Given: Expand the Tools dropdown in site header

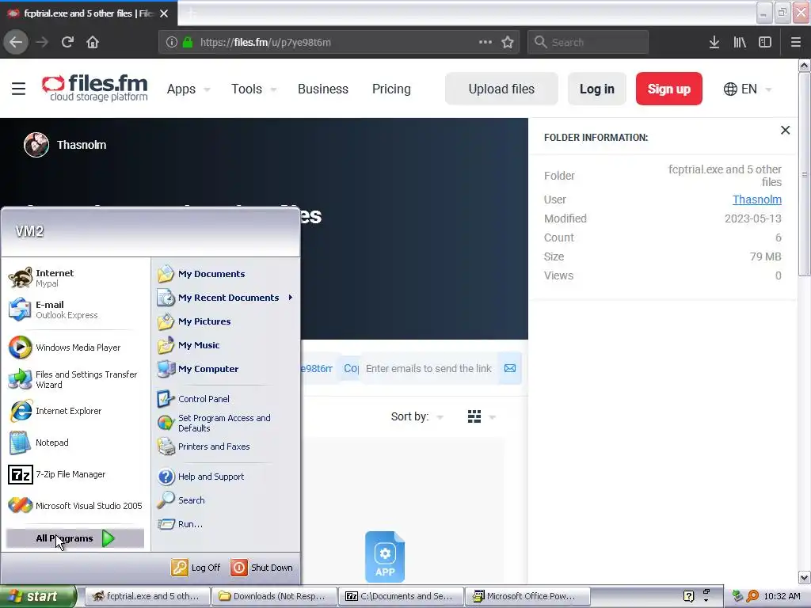Looking at the screenshot, I should (x=253, y=89).
